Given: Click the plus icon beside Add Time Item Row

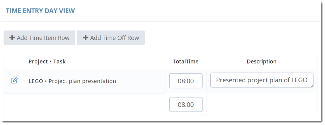Looking at the screenshot, I should click(12, 38).
